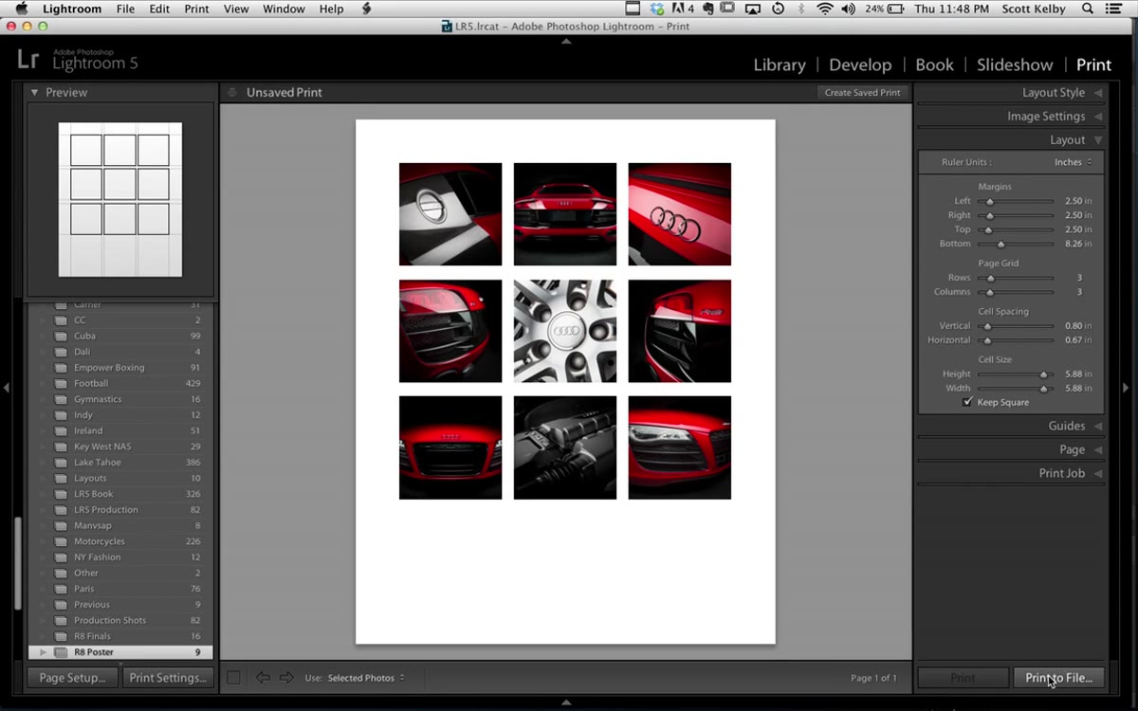1138x711 pixels.
Task: Collapse the Preview panel
Action: 35,92
